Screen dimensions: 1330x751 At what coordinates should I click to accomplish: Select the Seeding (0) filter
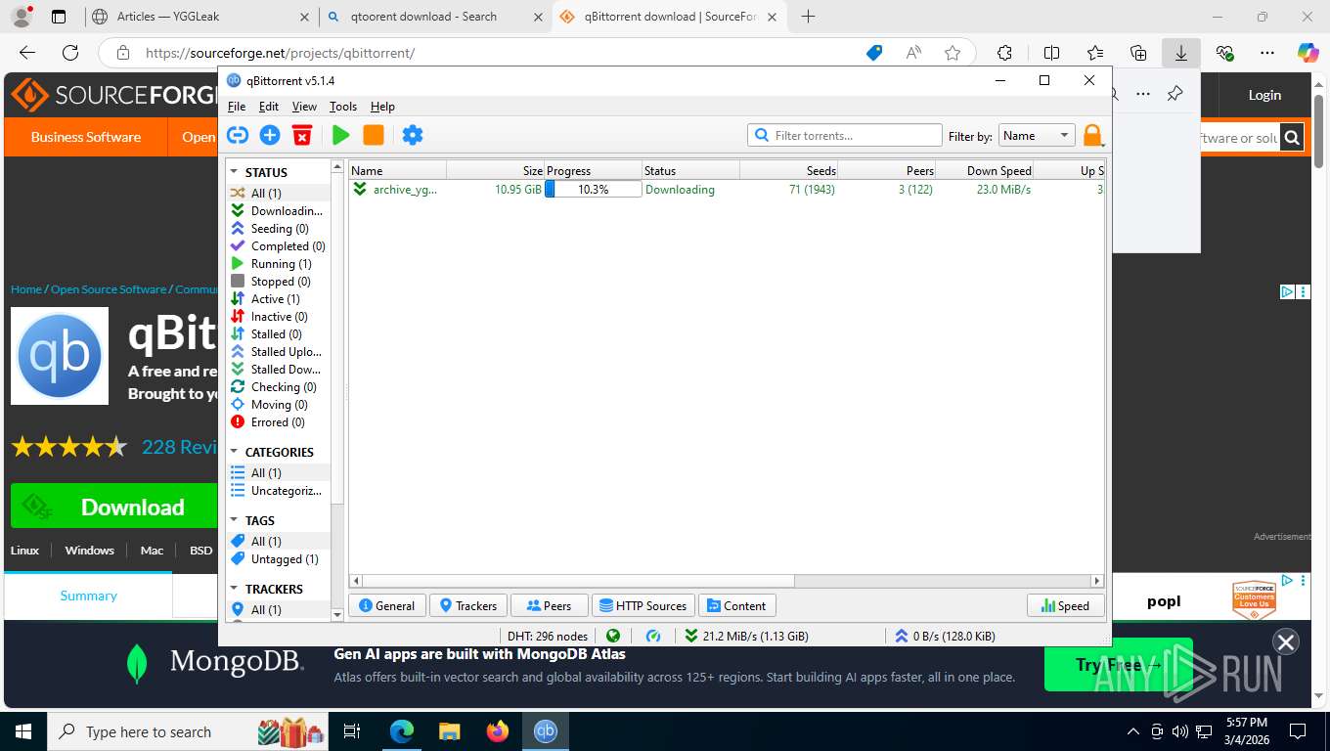pos(279,229)
